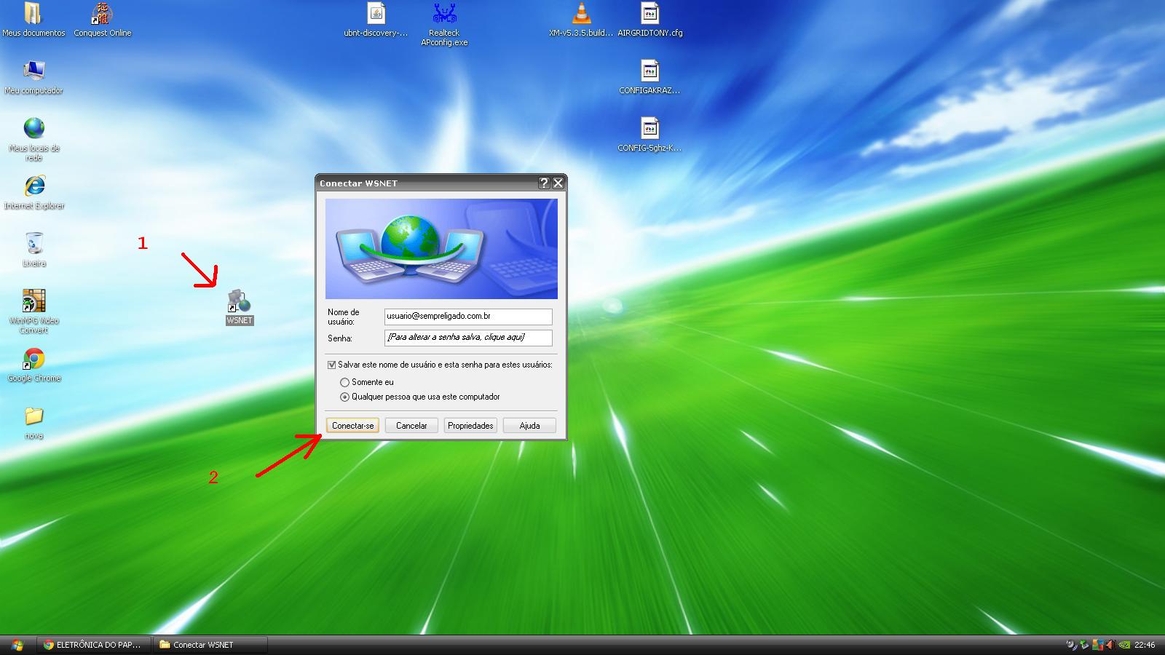
Task: Open the Windows Start button
Action: click(x=17, y=645)
